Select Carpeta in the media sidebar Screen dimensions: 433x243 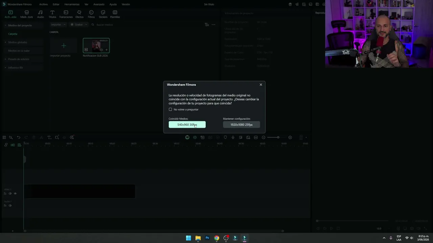[x=13, y=34]
